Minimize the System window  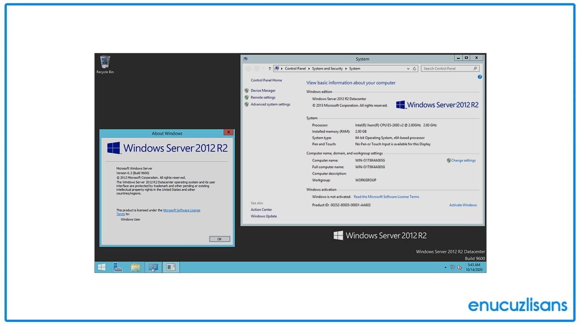click(458, 58)
